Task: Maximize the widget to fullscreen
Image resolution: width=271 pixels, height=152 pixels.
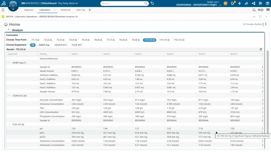Action: click(x=260, y=17)
